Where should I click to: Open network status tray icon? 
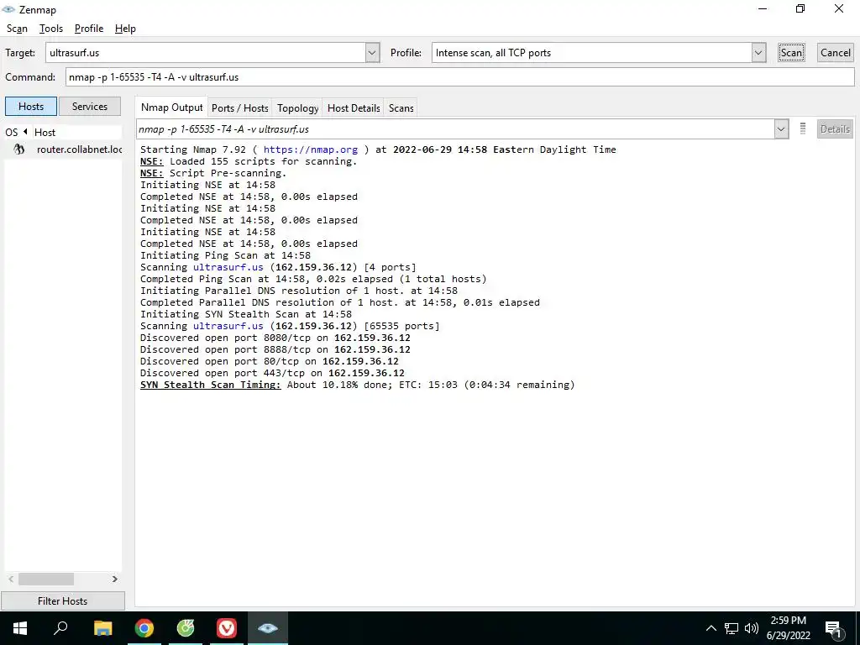point(732,628)
